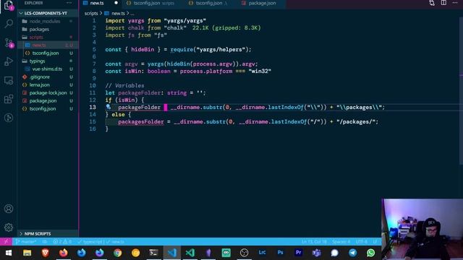This screenshot has width=463, height=260.
Task: Open Microsoft Teams from the taskbar
Action: pos(317,253)
